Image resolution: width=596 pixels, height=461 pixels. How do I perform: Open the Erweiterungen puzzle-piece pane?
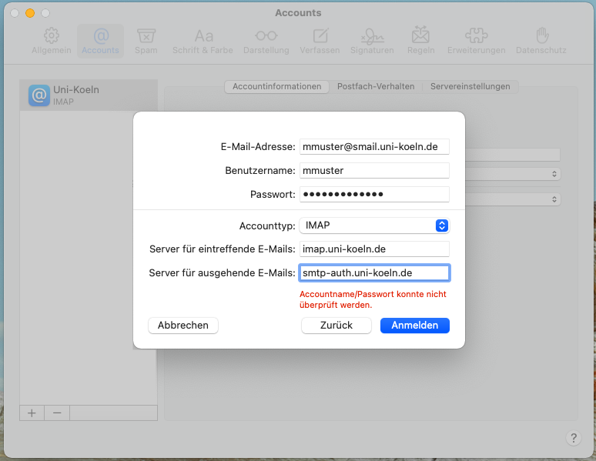click(x=477, y=41)
